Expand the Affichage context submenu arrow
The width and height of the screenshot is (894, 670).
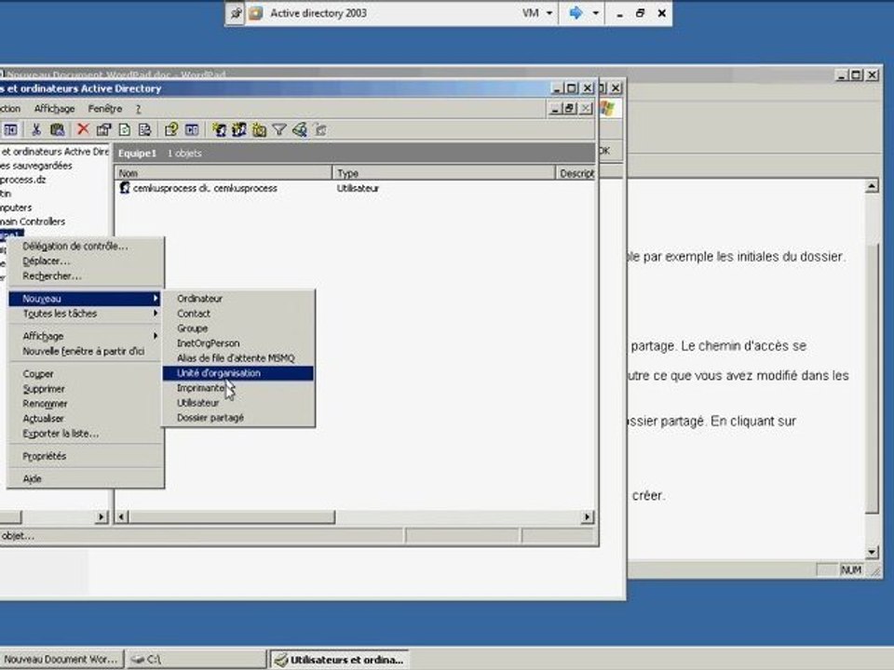(x=156, y=336)
